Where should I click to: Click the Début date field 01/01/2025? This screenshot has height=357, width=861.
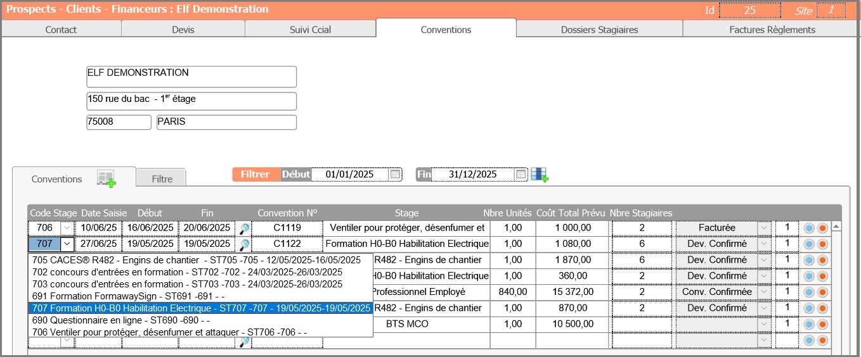(x=349, y=174)
